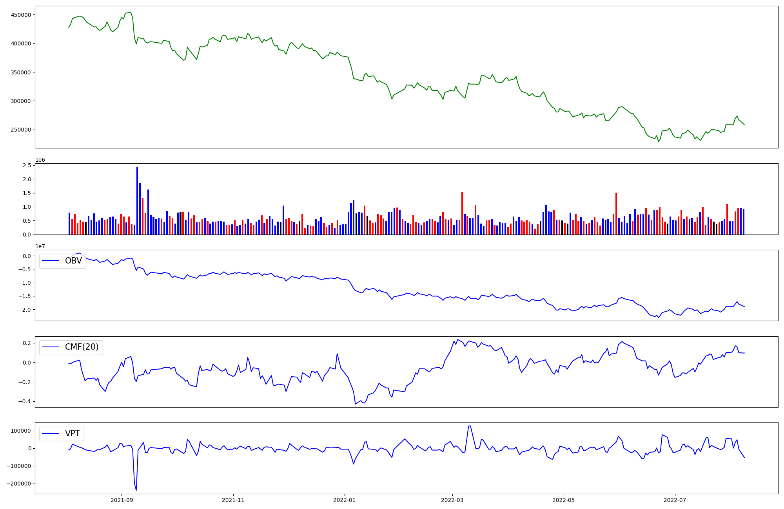
Task: Click the tallest blue volume bar
Action: click(x=137, y=200)
